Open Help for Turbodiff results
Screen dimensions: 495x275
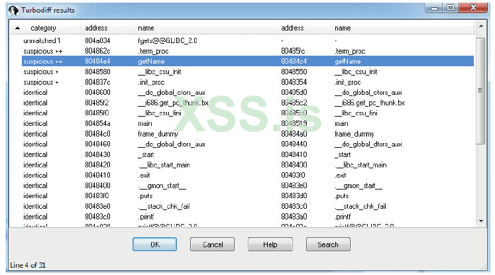270,245
